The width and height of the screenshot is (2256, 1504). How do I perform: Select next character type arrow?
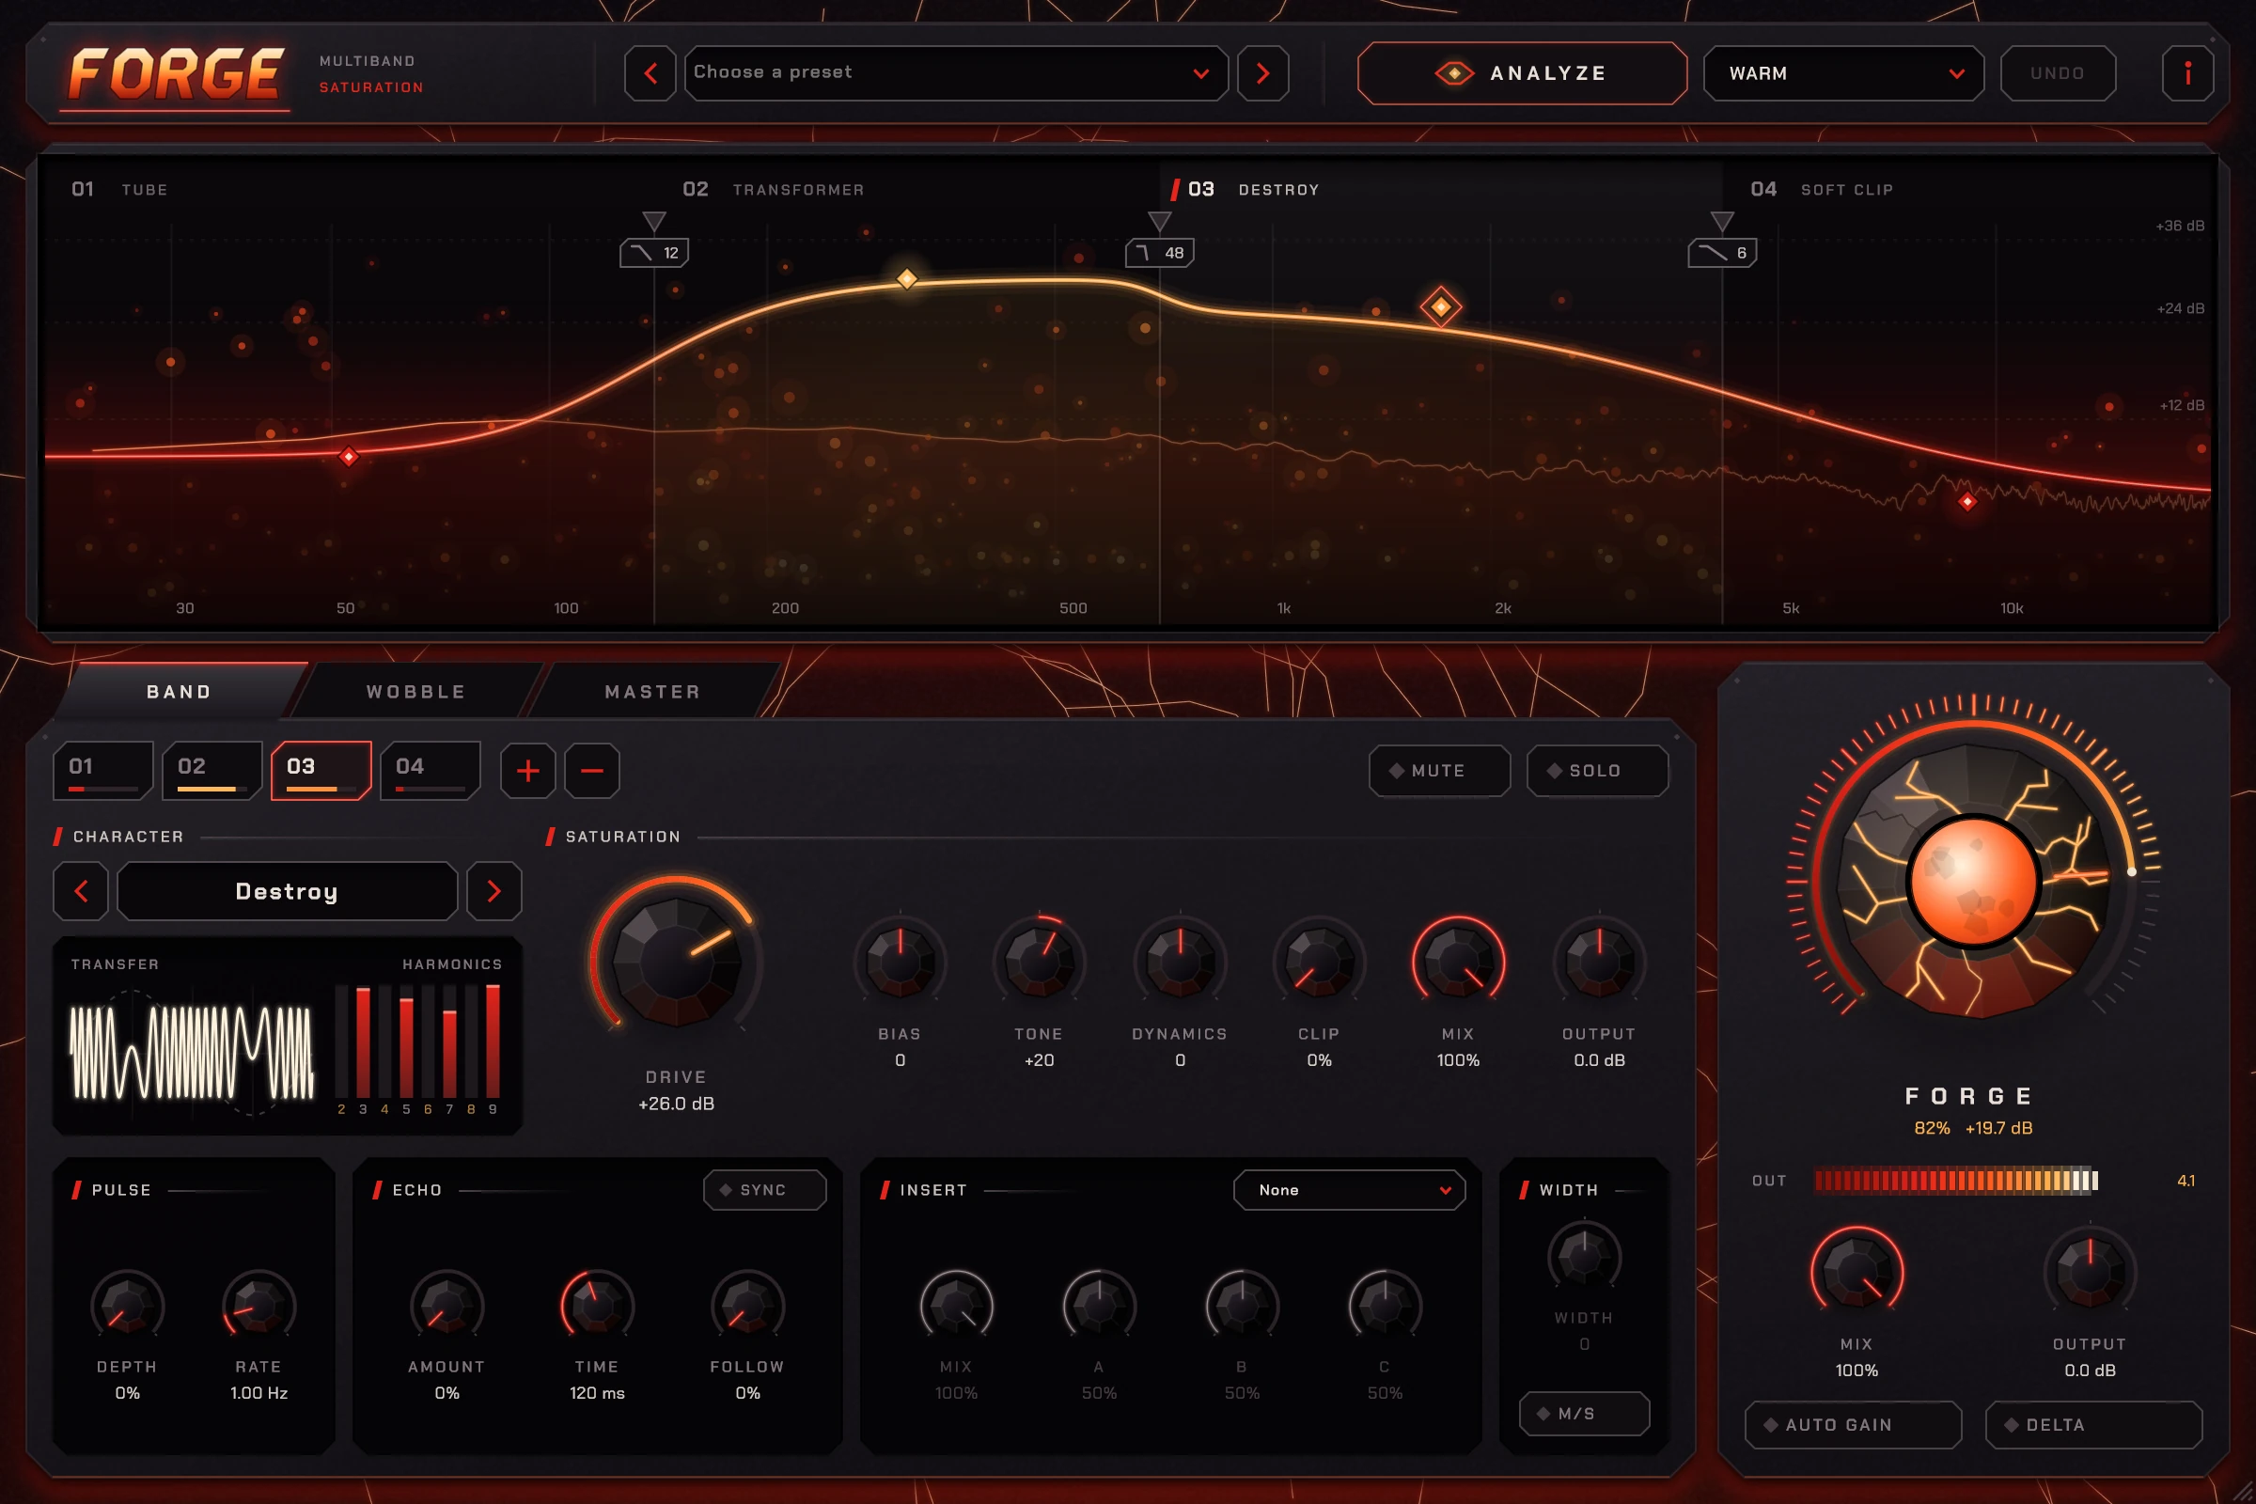pos(494,891)
